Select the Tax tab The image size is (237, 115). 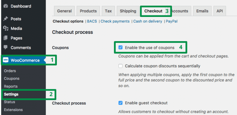(x=108, y=11)
